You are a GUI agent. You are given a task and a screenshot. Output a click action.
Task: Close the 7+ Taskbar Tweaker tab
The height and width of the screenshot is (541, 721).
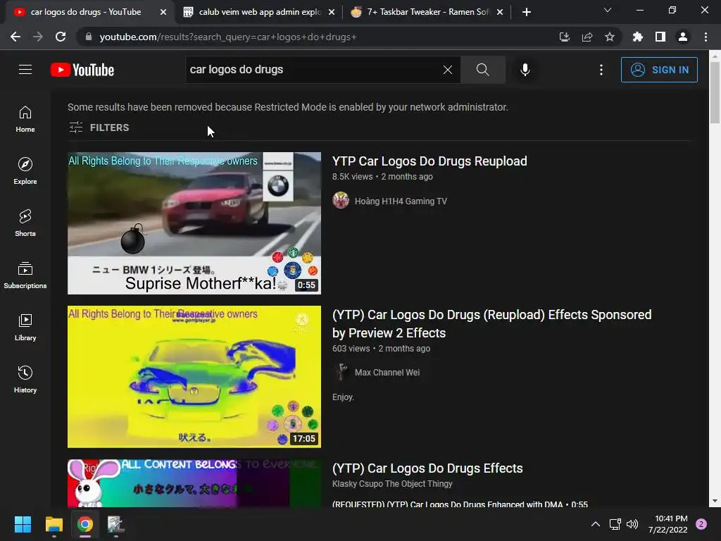click(x=500, y=12)
